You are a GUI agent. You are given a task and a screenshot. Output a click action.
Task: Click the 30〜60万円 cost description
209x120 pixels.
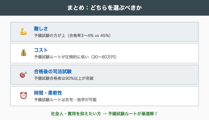[x=75, y=57]
